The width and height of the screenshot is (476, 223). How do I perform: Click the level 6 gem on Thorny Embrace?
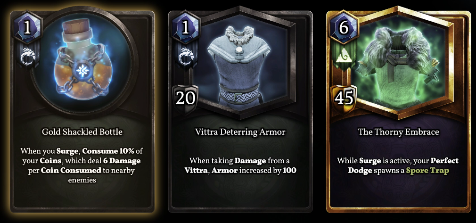[x=344, y=28]
